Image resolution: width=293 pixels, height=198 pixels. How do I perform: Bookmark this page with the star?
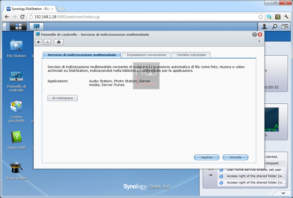pos(261,17)
